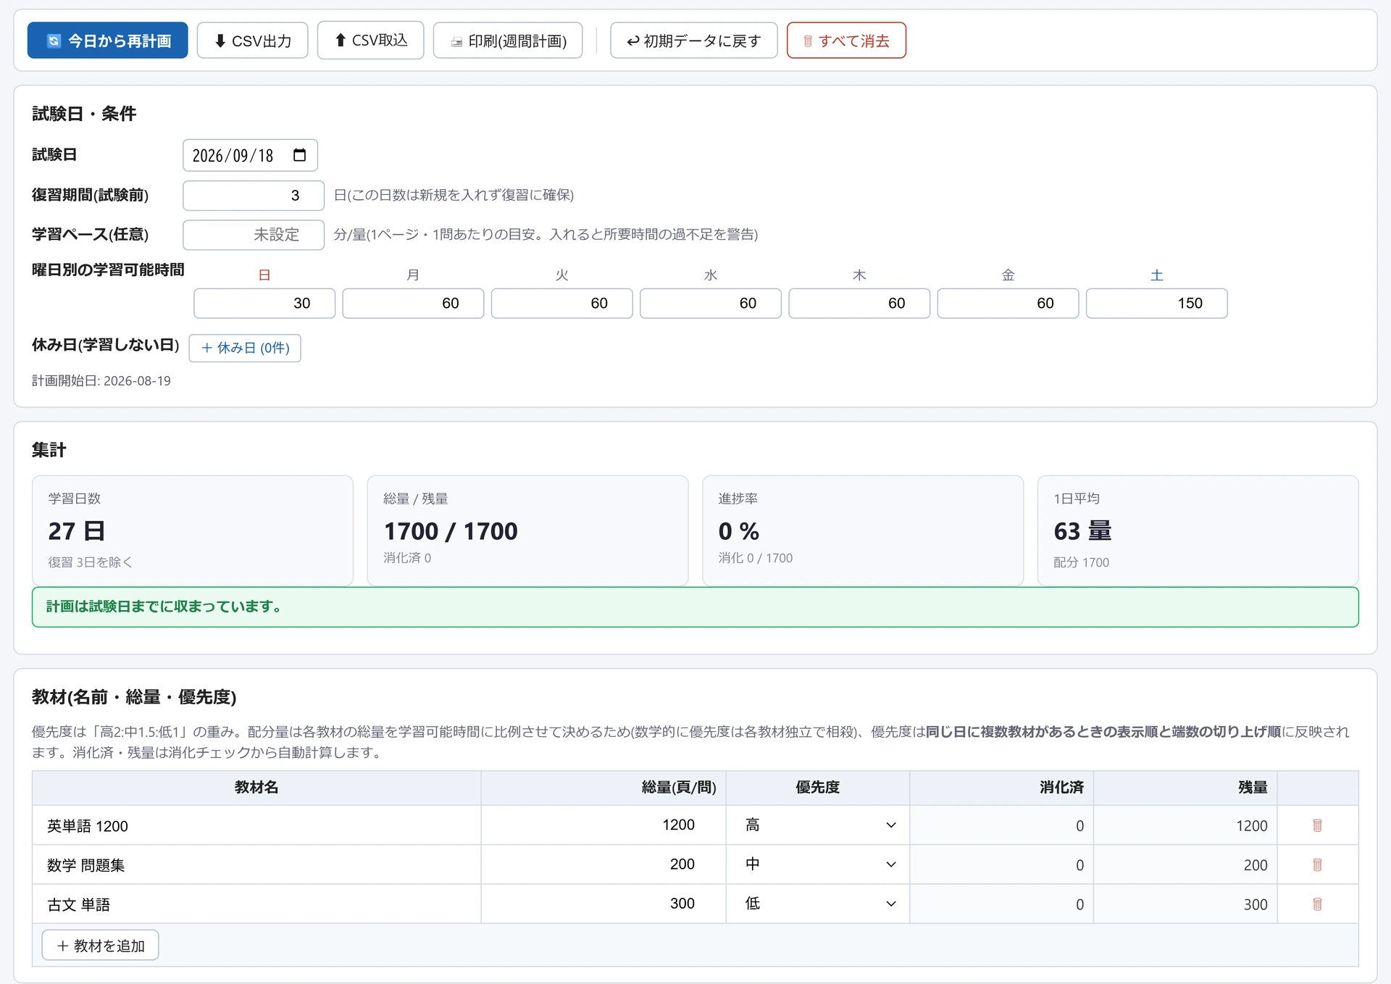
Task: Click the 1700 / 1700 total card
Action: (x=527, y=530)
